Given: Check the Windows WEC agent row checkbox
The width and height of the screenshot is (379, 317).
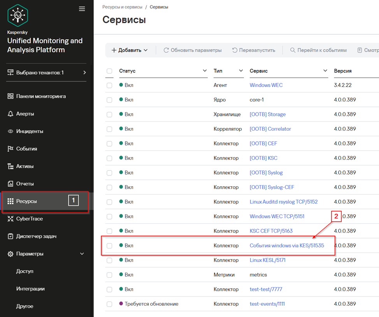Looking at the screenshot, I should tap(109, 85).
